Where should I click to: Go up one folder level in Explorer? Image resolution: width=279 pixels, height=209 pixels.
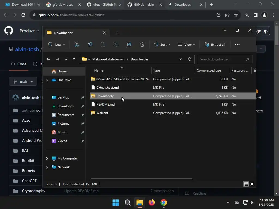coord(74,59)
